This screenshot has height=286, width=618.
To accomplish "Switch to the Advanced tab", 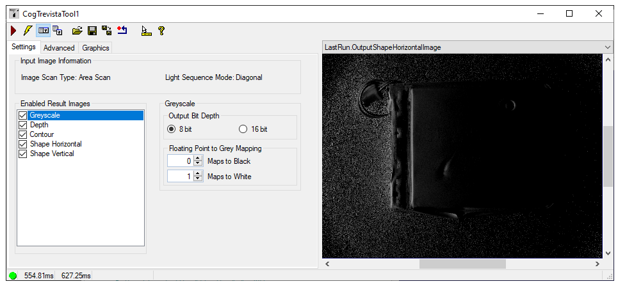I will (x=59, y=47).
